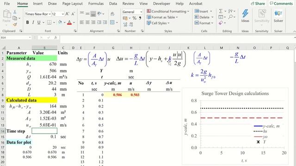Launch the Solver button
Viewport: 296px width, 166px height.
pyautogui.click(x=278, y=16)
